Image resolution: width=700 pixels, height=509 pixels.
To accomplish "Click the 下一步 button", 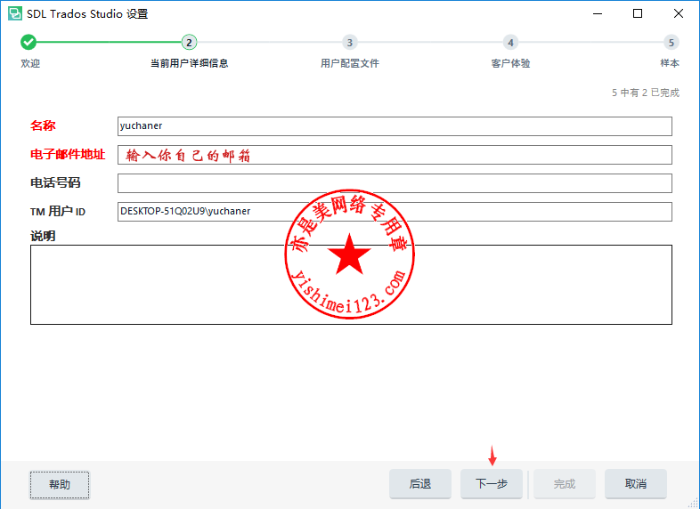I will (x=492, y=484).
